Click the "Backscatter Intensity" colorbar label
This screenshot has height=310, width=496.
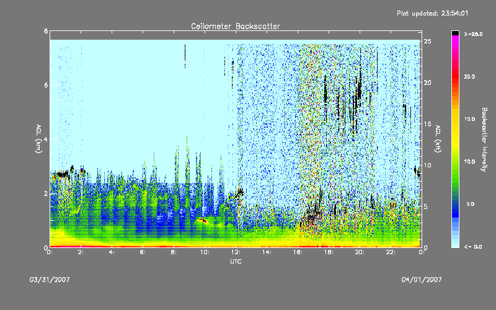(x=484, y=139)
